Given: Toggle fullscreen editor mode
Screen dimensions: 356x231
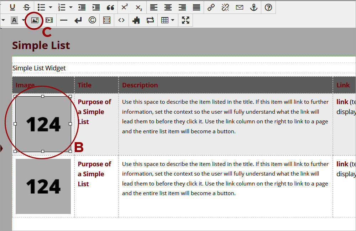Looking at the screenshot, I should pos(185,20).
